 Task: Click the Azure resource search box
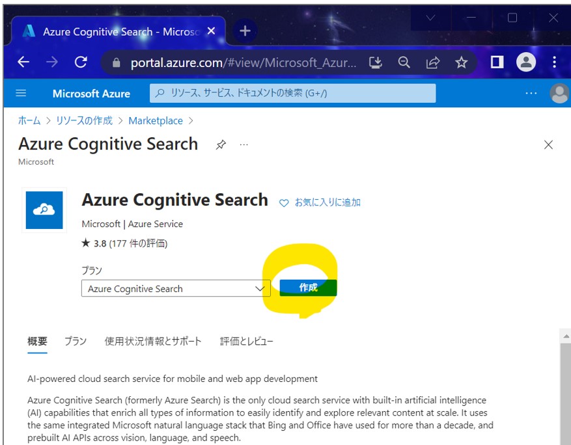point(292,93)
